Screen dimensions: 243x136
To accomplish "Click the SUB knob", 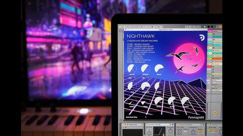I will click(132, 86).
